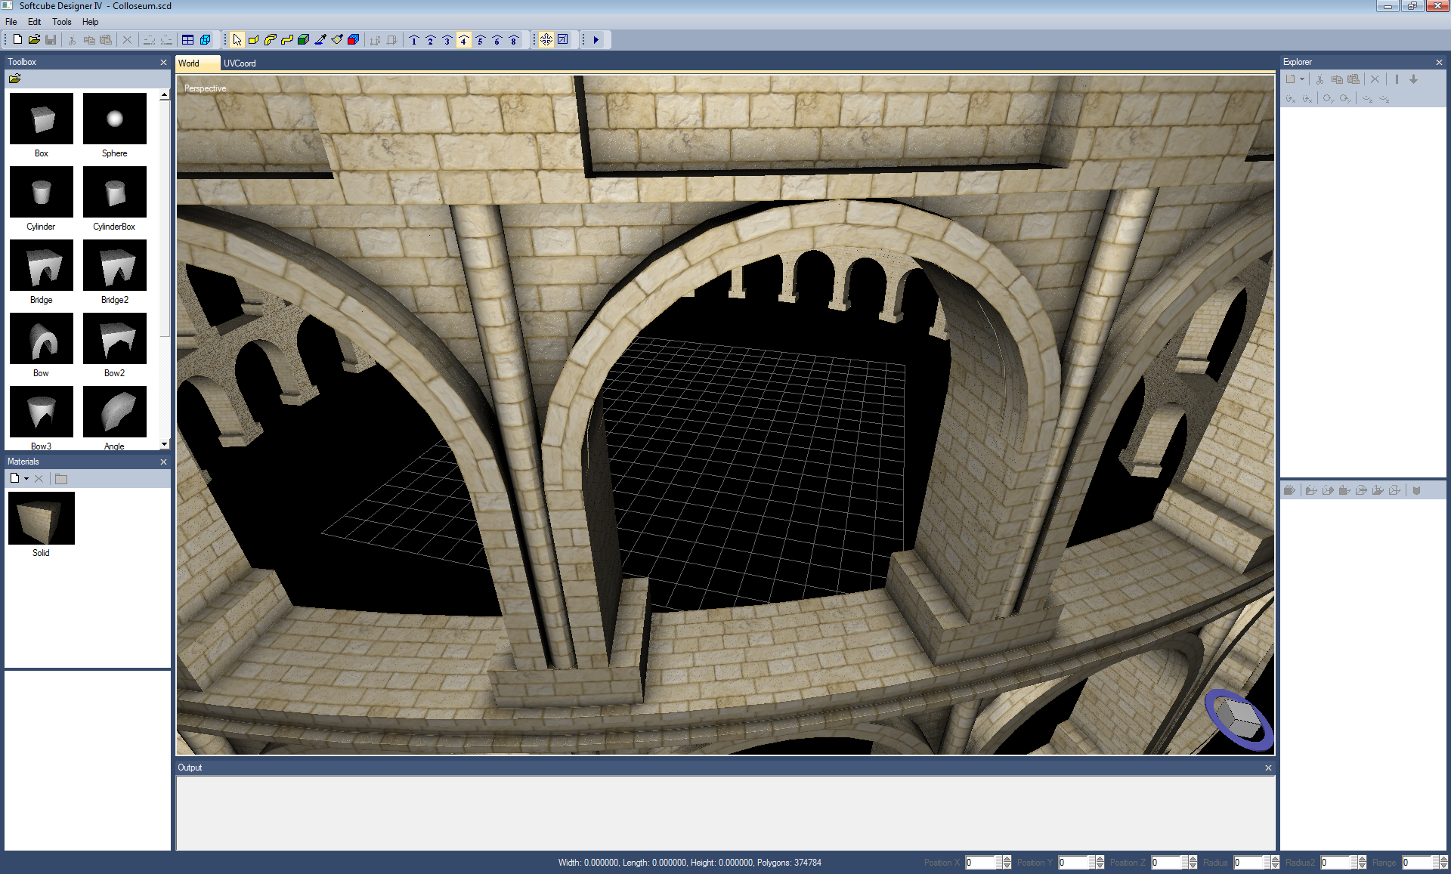Expand new item dropdown in Explorer panel
Screen dimensions: 1451x874
coord(1302,79)
